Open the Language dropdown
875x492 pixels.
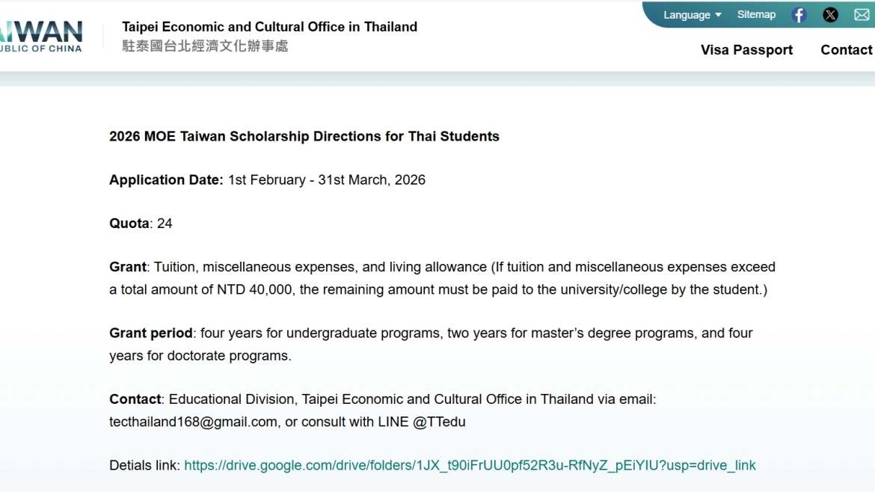[x=686, y=14]
